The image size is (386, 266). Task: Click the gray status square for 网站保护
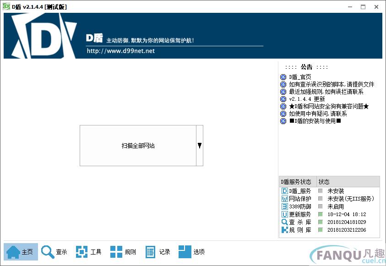320,199
